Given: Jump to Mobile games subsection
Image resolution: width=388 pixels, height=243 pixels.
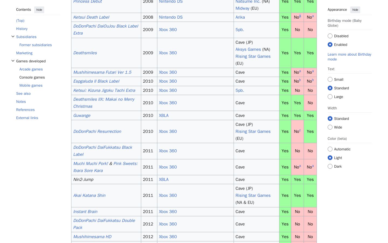Looking at the screenshot, I should [31, 85].
